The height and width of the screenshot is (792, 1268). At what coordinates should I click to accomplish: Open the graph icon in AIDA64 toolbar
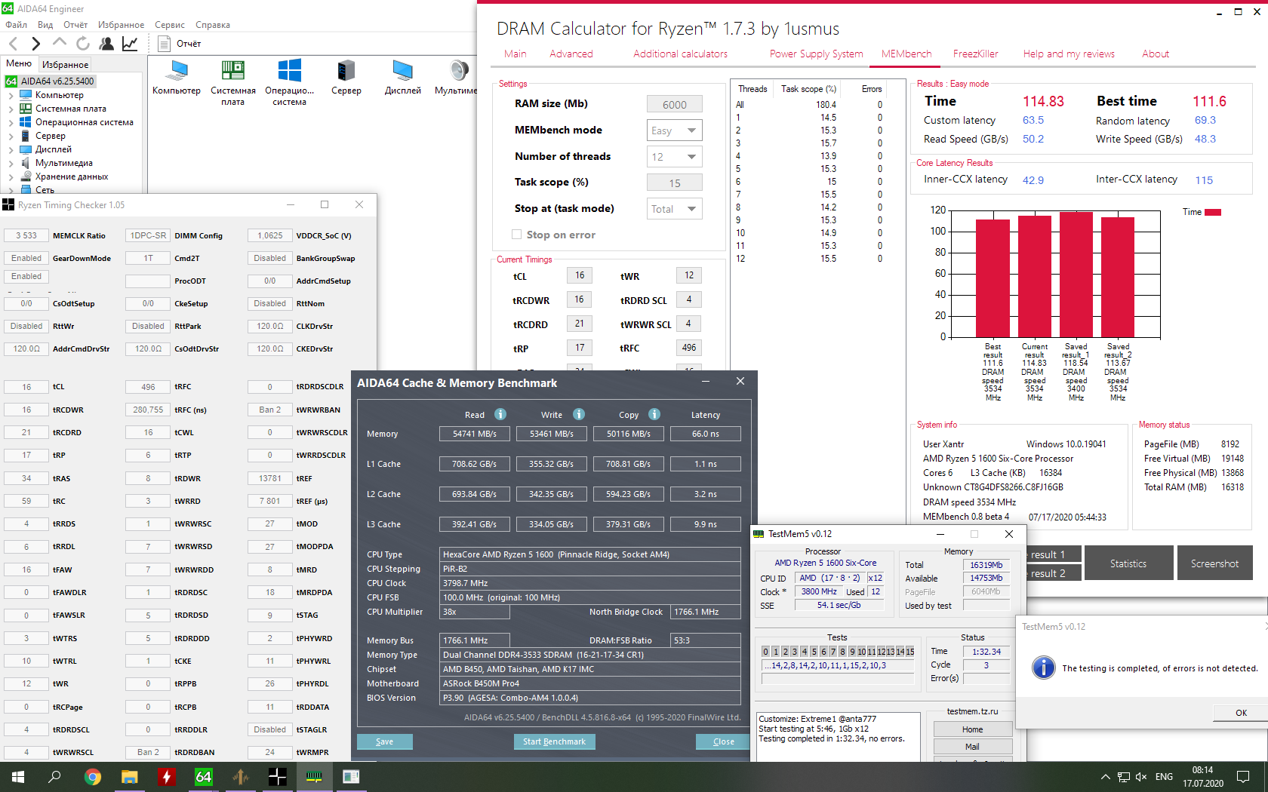(130, 44)
